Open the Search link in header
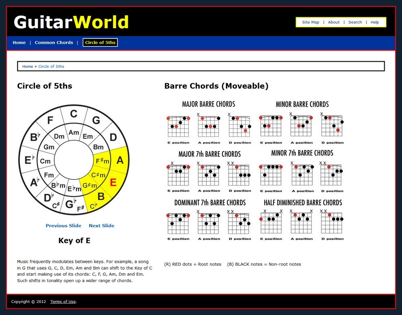 355,22
